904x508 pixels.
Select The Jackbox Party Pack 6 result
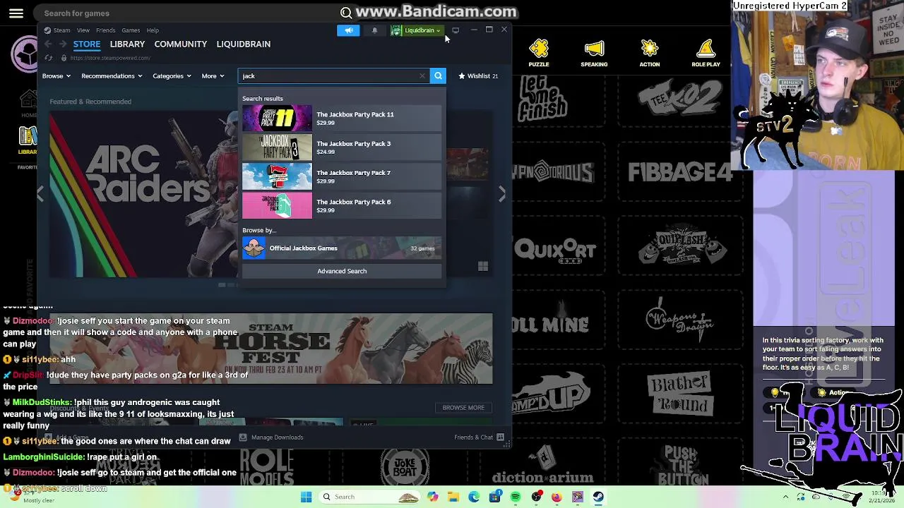click(x=342, y=205)
